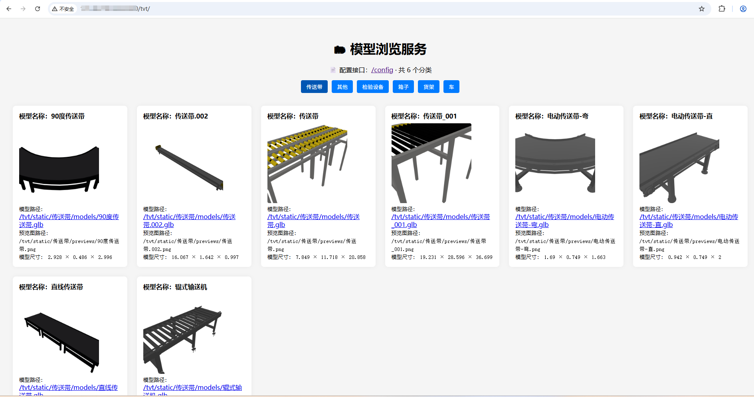The height and width of the screenshot is (397, 754).
Task: Open the user profile icon
Action: pyautogui.click(x=743, y=9)
